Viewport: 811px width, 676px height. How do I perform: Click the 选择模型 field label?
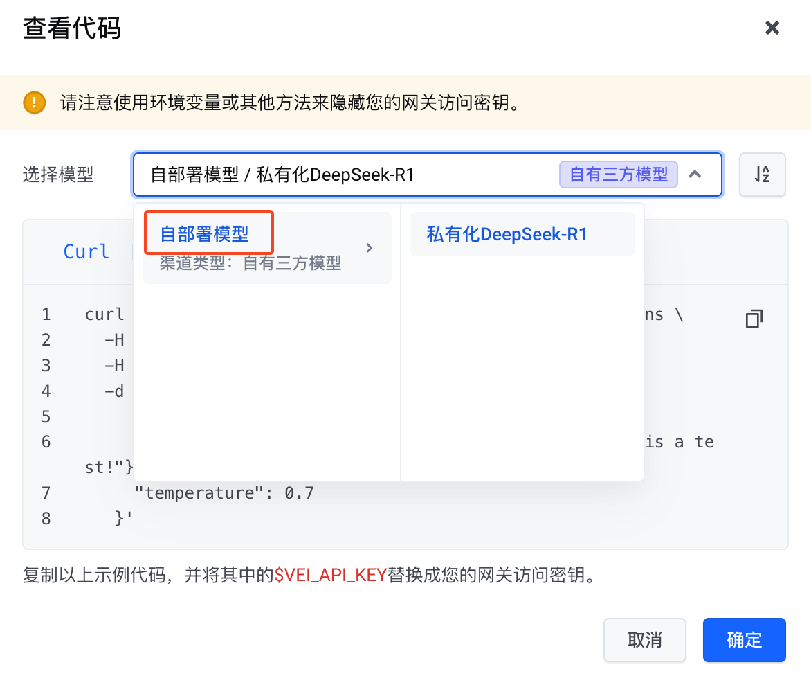tap(58, 175)
